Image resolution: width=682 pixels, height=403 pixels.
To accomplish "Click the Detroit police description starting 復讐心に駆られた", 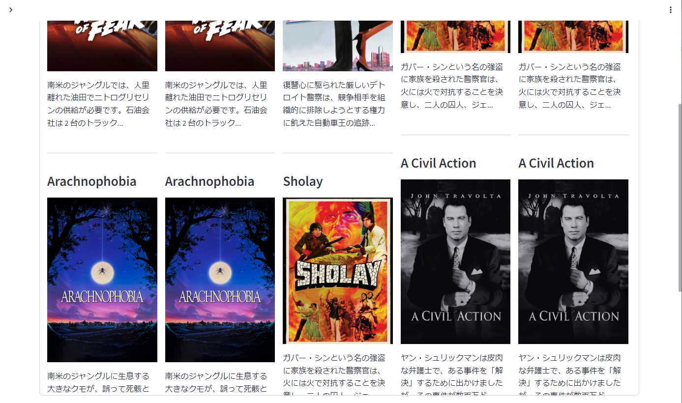I will coord(334,104).
